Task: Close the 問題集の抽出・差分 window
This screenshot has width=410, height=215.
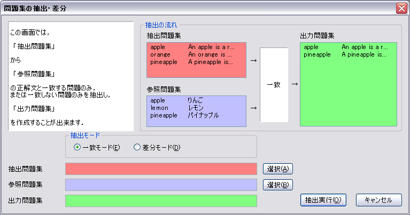Action: (x=401, y=9)
